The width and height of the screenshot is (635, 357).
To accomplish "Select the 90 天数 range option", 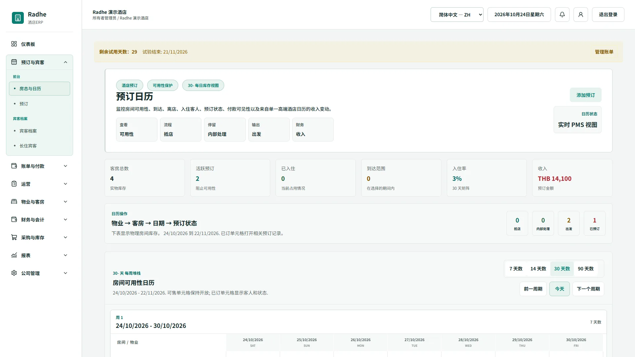I will click(585, 269).
